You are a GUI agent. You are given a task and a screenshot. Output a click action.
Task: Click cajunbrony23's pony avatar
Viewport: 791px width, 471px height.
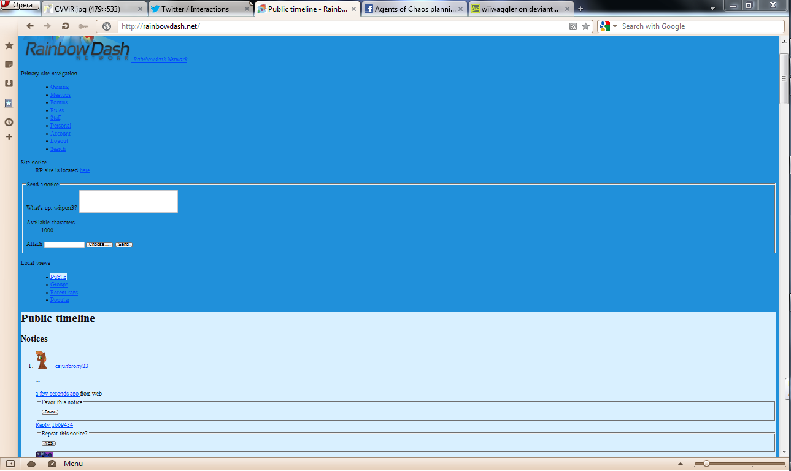click(x=41, y=360)
